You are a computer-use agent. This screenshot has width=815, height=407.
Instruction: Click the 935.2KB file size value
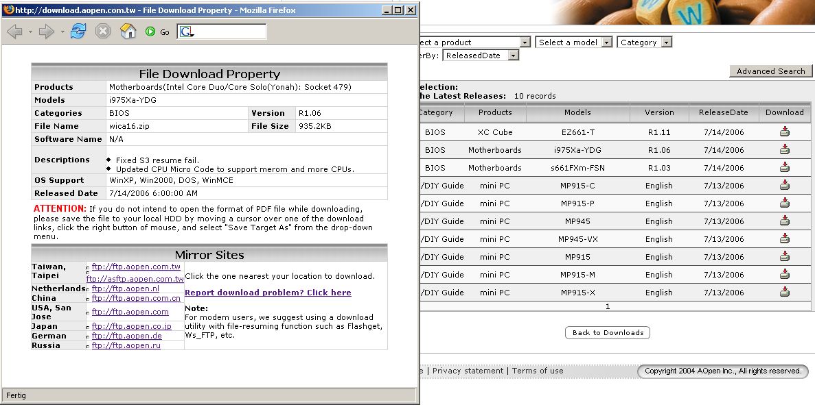coord(315,126)
